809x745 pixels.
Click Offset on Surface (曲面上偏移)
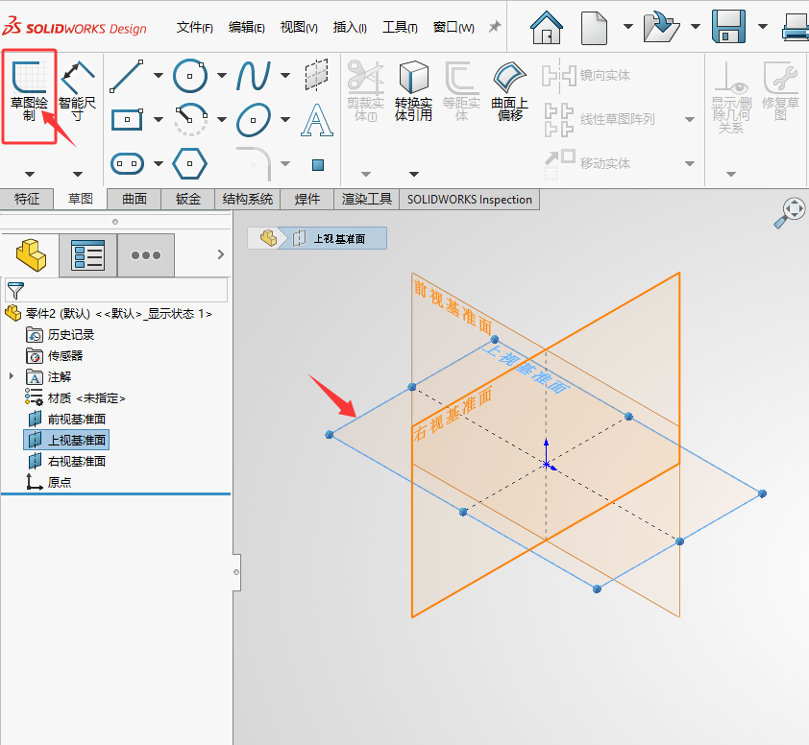coord(510,91)
